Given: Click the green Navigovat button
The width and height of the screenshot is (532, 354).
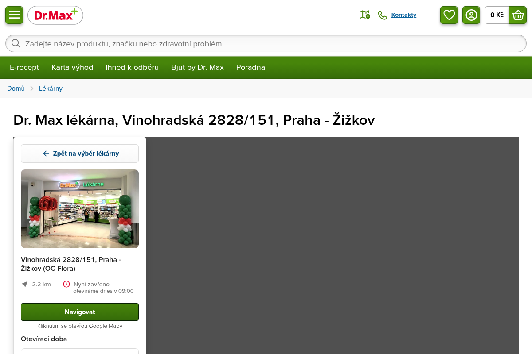Looking at the screenshot, I should click(80, 312).
